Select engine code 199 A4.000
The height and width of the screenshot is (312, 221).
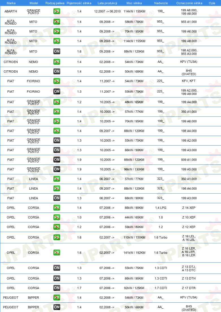pyautogui.click(x=189, y=102)
